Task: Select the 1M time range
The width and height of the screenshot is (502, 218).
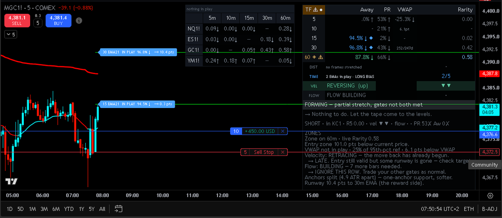Action: pyautogui.click(x=32, y=209)
